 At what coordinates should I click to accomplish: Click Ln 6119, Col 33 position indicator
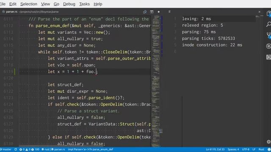pos(215,149)
